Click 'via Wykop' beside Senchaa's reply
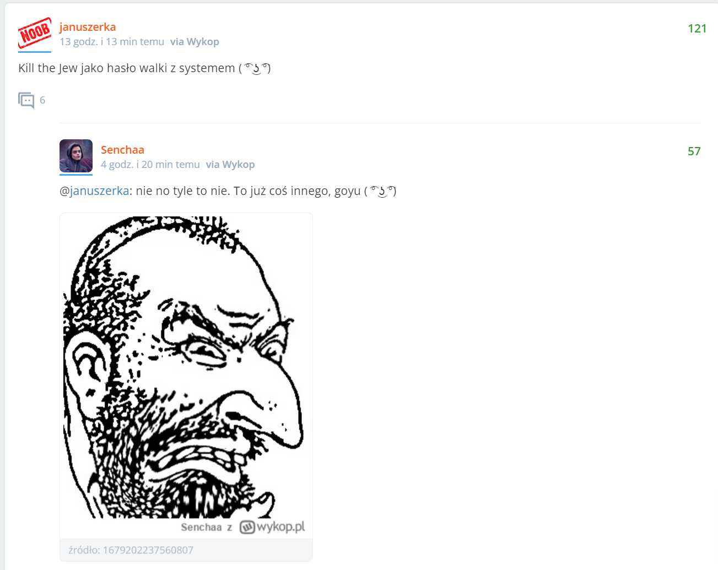The width and height of the screenshot is (718, 570). point(230,165)
